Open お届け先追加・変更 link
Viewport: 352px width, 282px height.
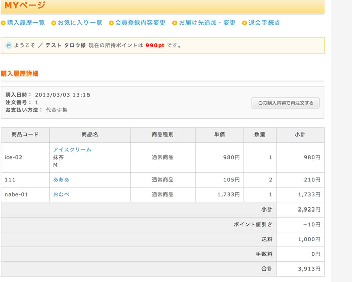[207, 23]
